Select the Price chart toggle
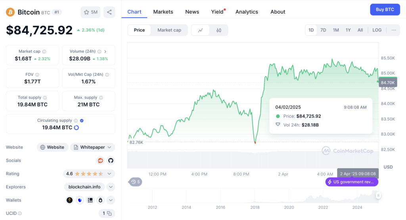Screen dimensions: 406x220 139,30
